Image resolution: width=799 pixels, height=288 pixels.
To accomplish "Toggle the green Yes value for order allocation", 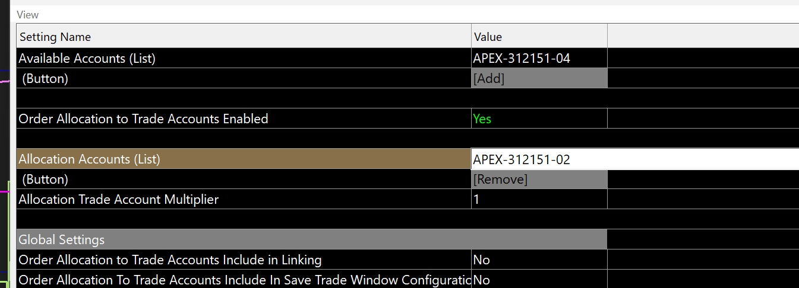I will click(539, 119).
